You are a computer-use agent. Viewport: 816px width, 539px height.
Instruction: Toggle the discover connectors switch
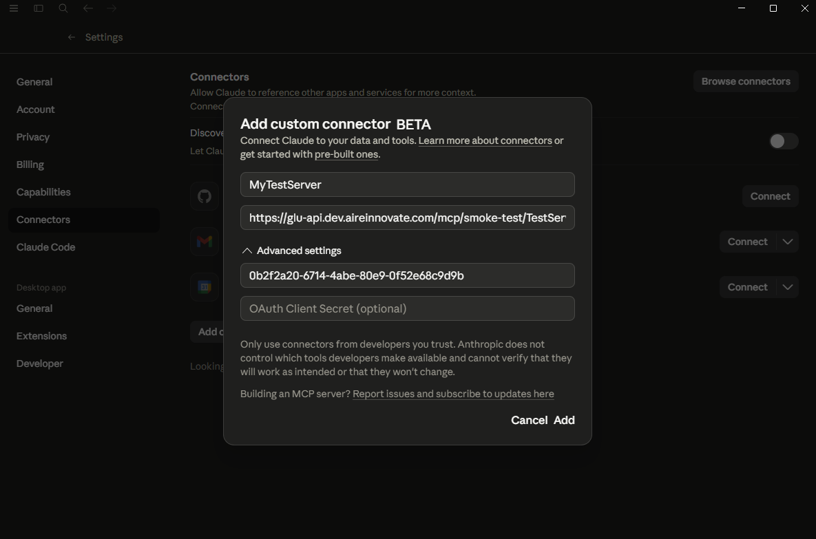click(x=784, y=141)
